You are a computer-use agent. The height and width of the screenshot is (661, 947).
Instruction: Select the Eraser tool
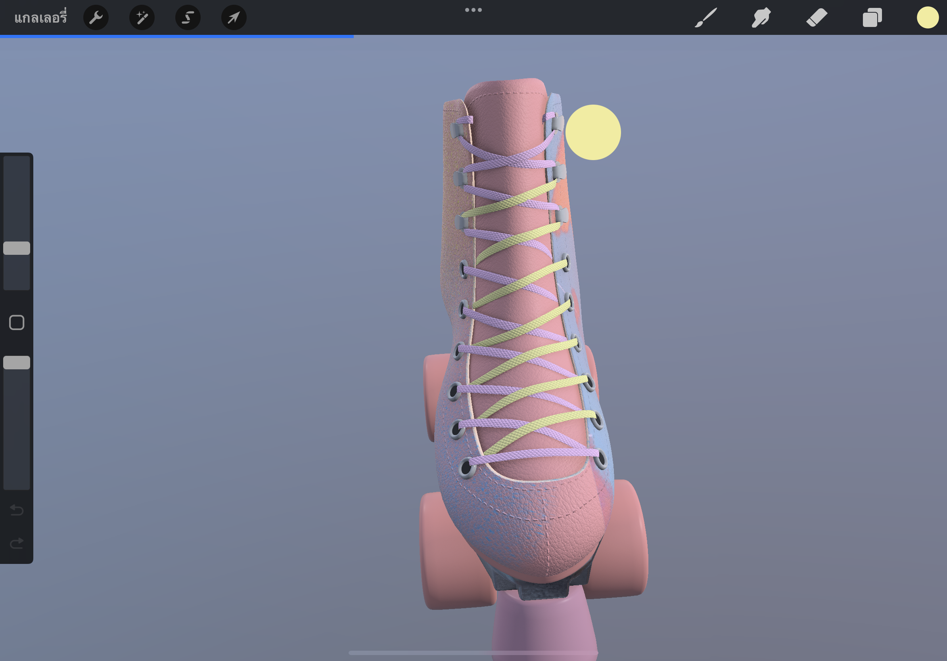817,18
